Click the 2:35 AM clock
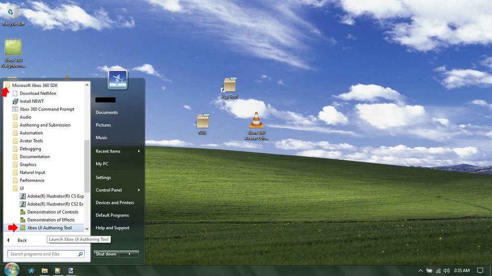The width and height of the screenshot is (492, 276). point(461,271)
